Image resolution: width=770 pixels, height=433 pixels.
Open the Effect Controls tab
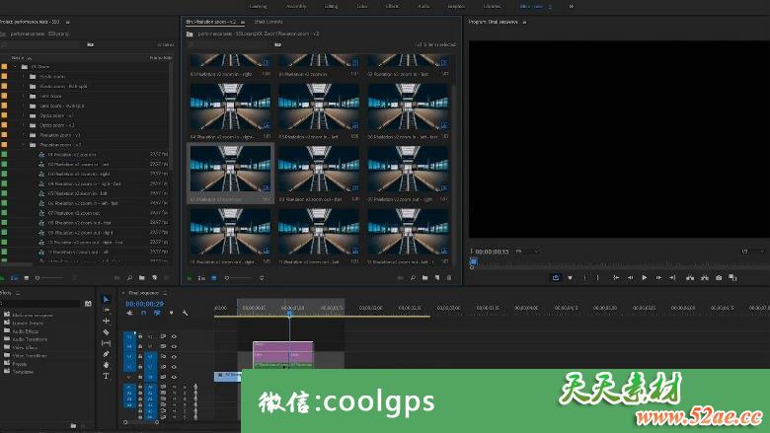(x=269, y=22)
